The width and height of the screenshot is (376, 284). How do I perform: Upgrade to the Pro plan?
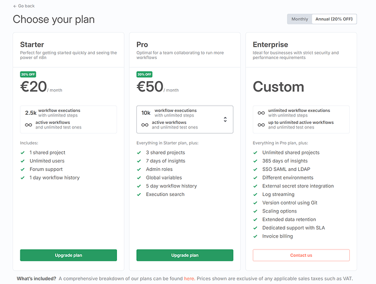pyautogui.click(x=185, y=255)
